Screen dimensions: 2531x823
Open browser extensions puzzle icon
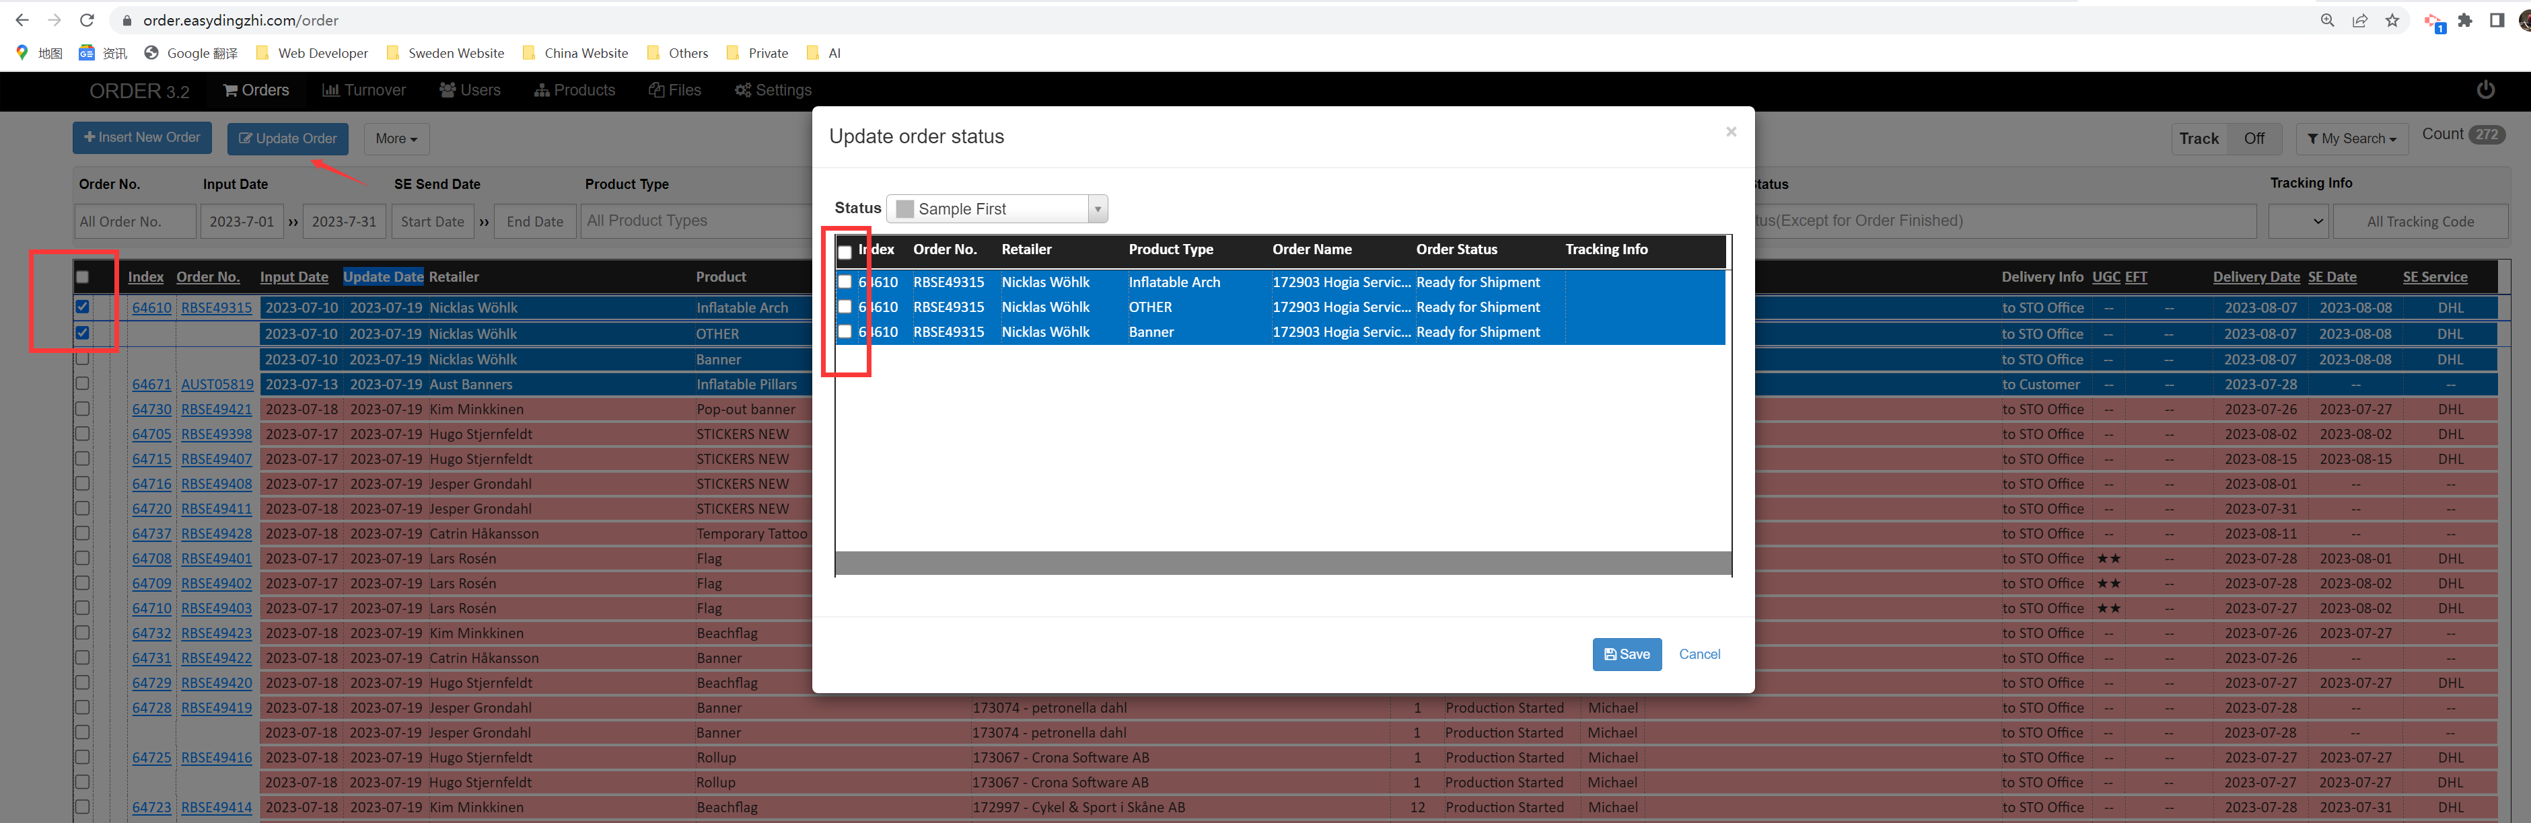tap(2464, 19)
